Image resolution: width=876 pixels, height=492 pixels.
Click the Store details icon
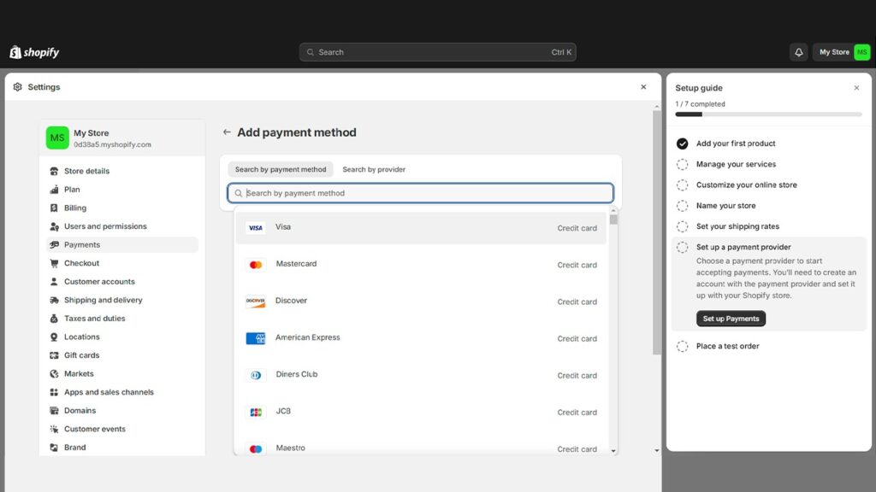(x=54, y=171)
